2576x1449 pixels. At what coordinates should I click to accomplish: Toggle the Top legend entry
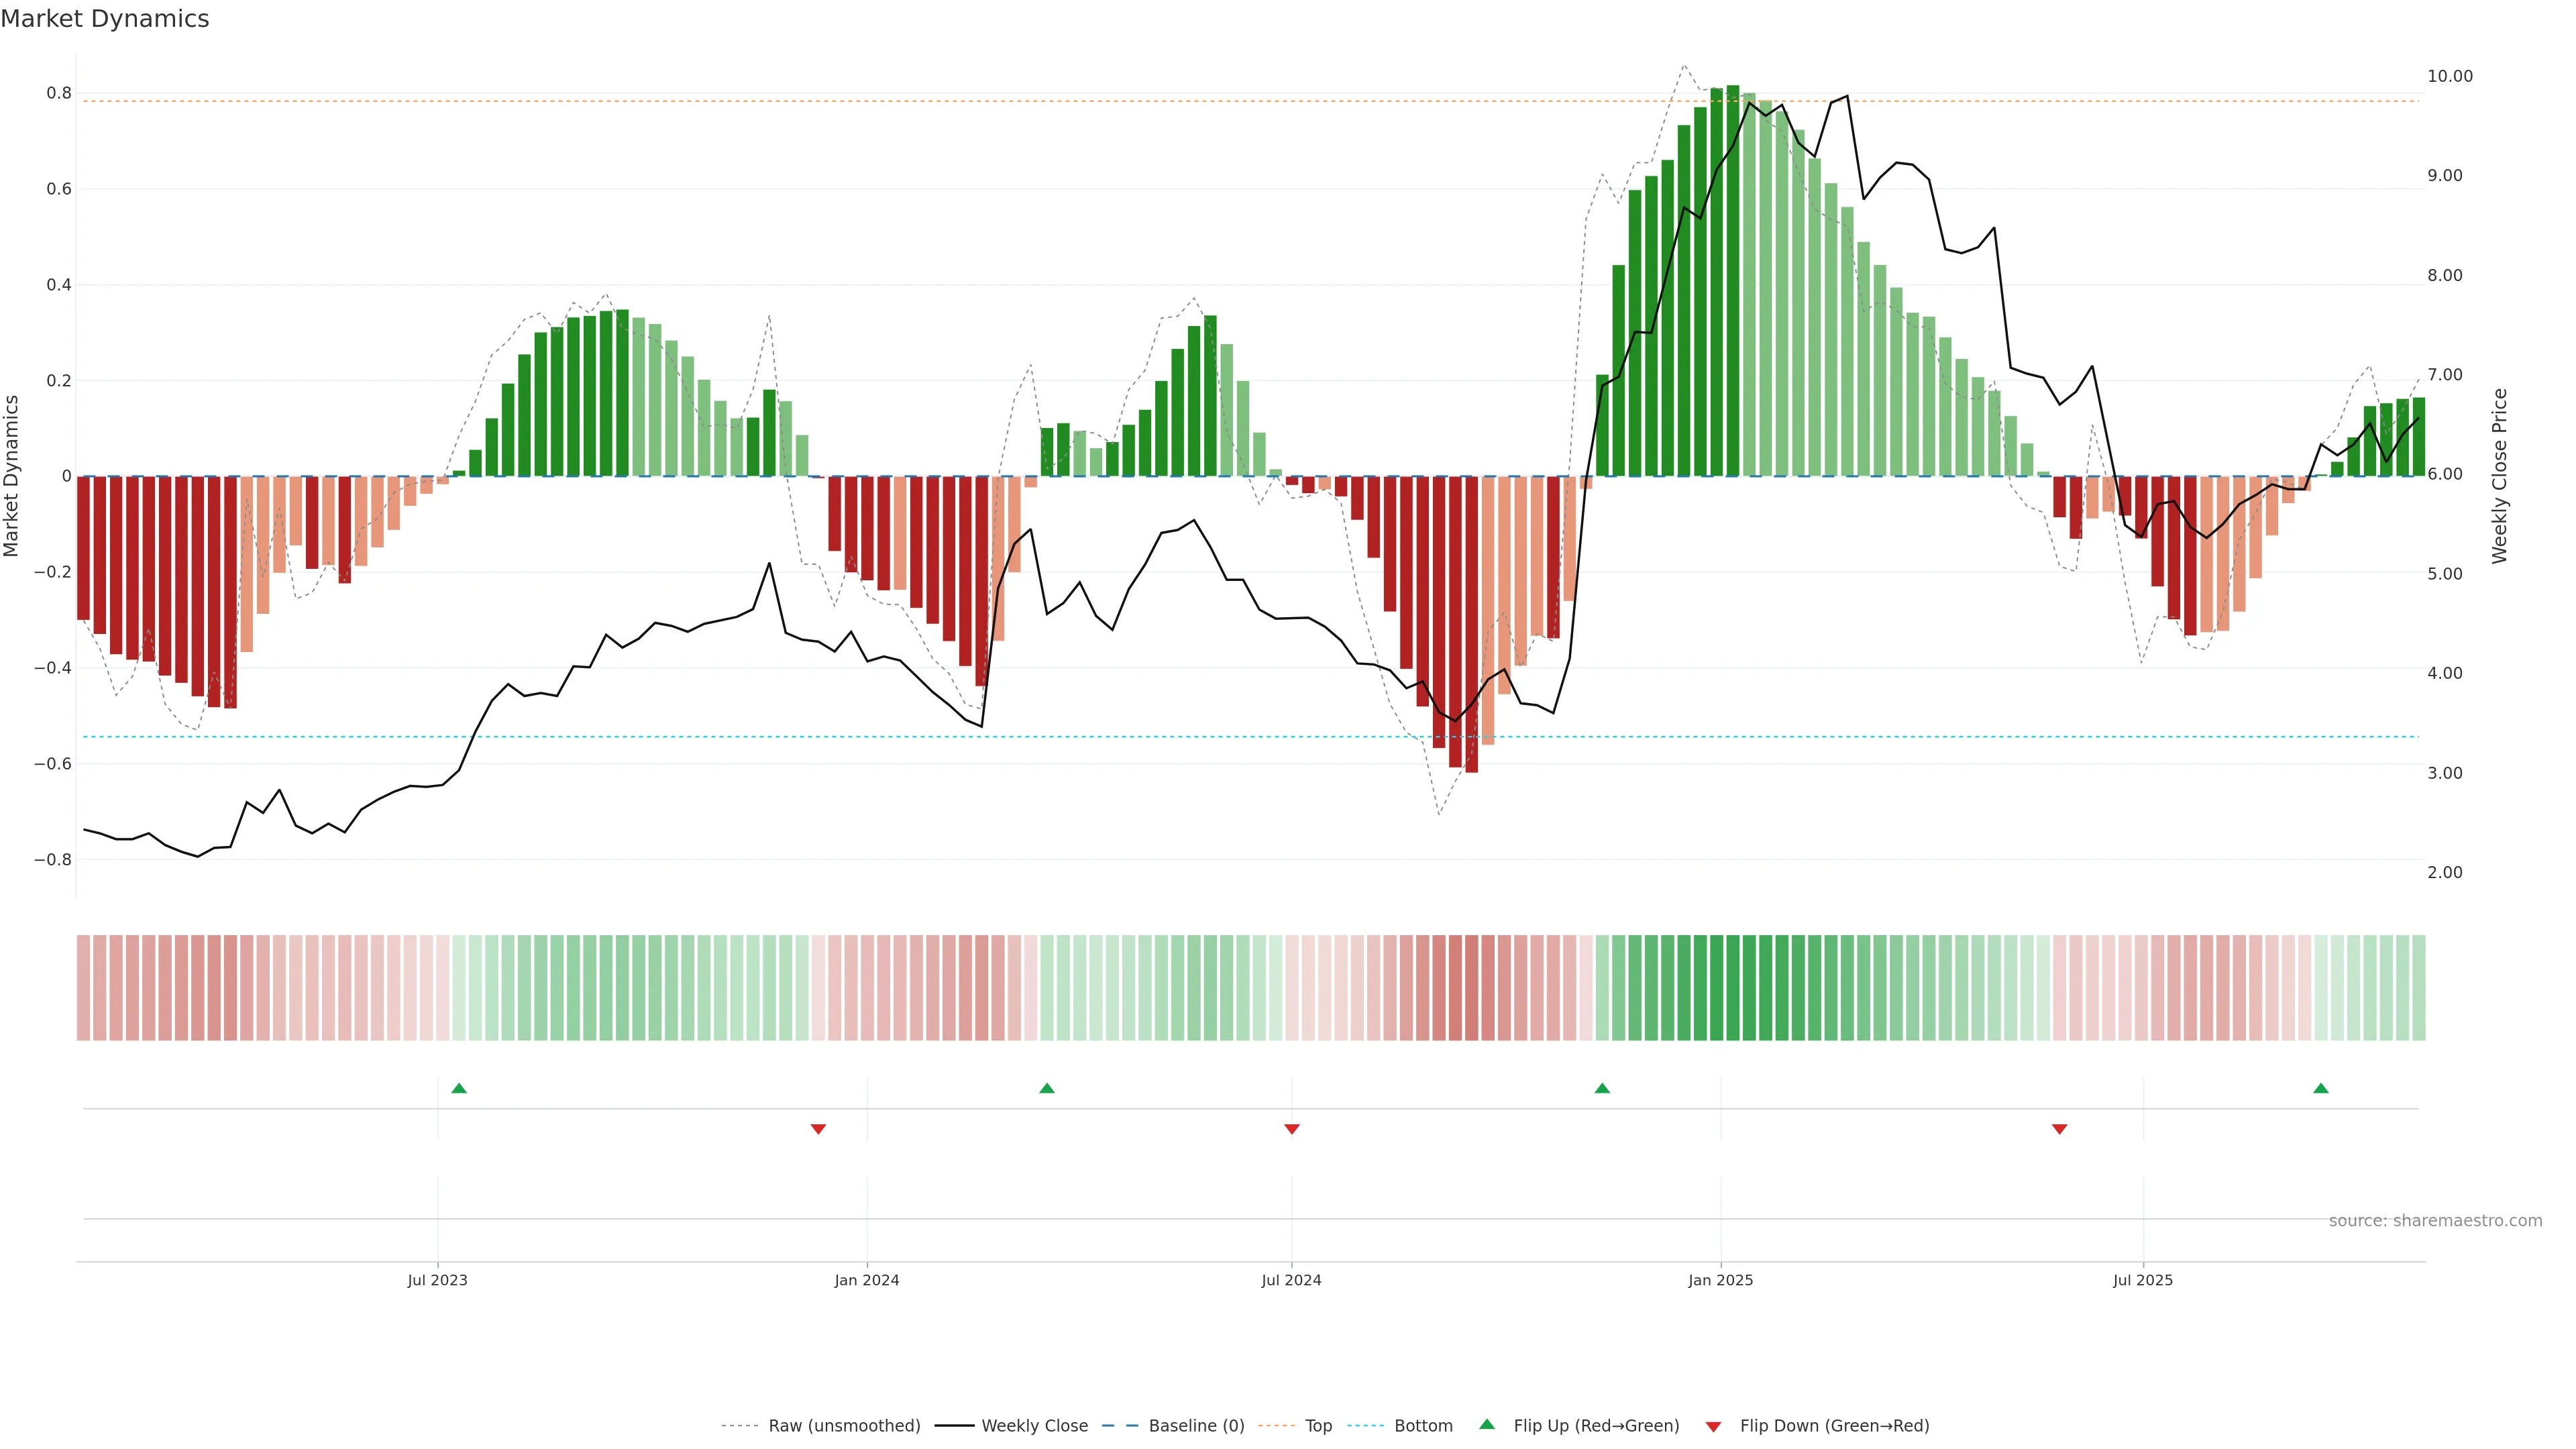tap(1318, 1426)
